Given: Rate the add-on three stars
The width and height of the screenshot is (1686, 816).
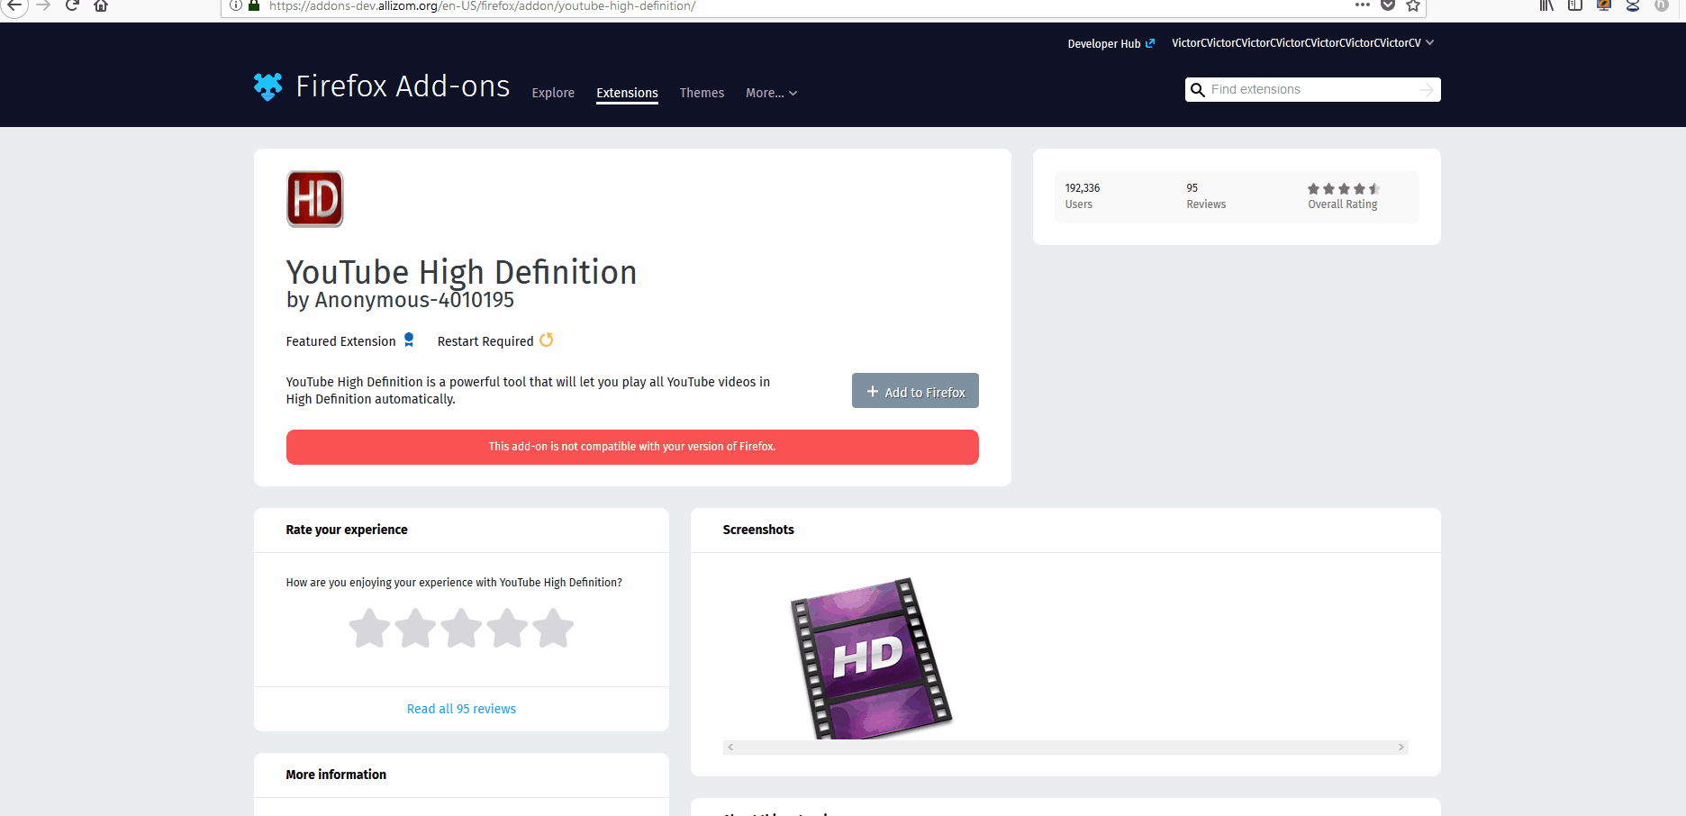Looking at the screenshot, I should (461, 629).
